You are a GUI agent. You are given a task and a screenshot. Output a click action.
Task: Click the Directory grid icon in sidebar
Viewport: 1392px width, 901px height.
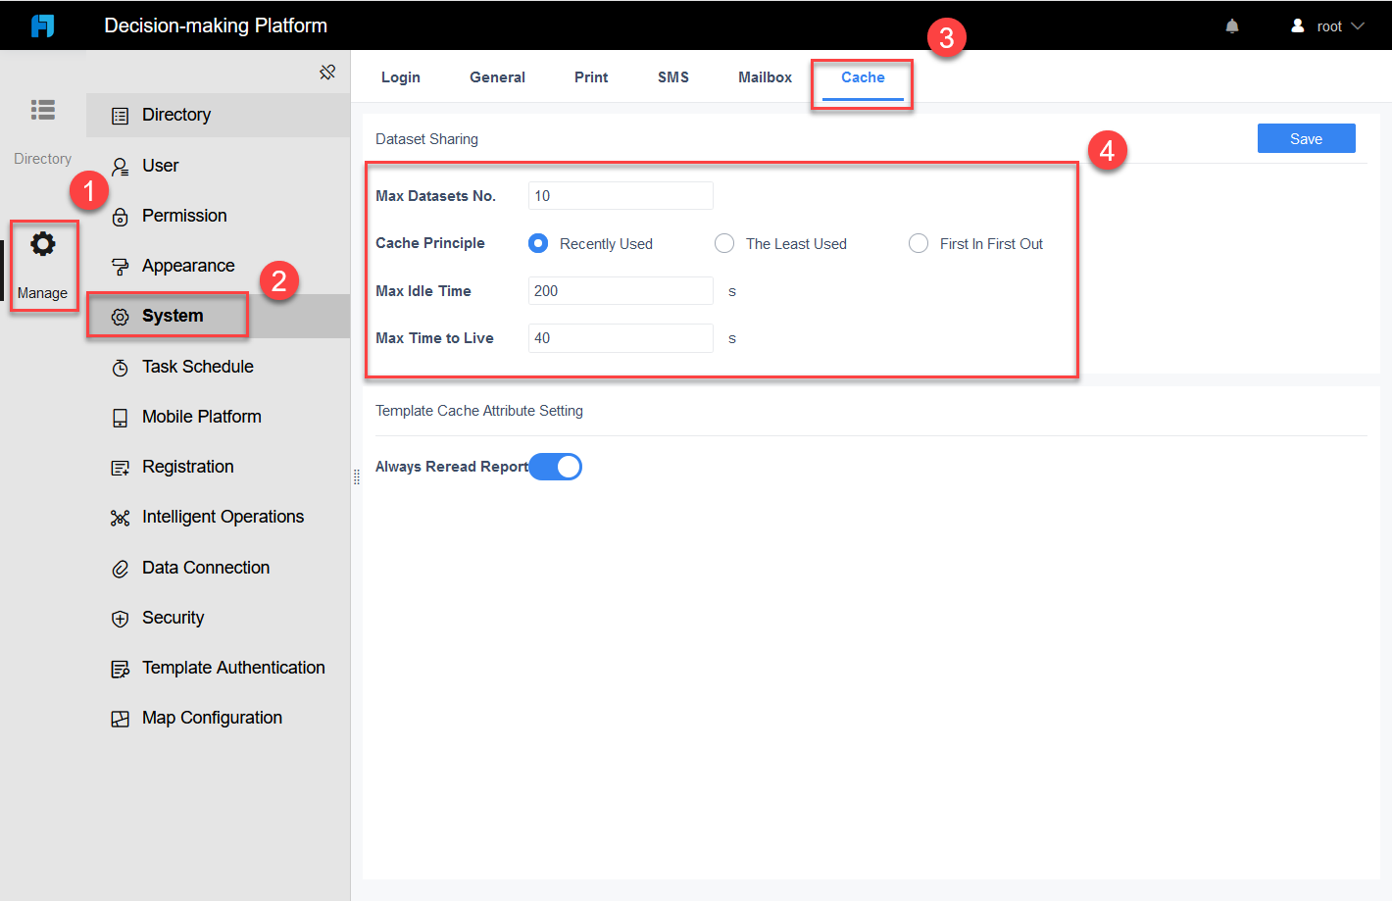pyautogui.click(x=42, y=110)
